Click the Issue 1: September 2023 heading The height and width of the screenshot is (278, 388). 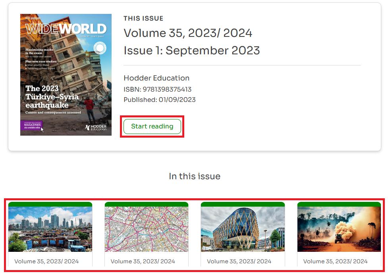[192, 51]
